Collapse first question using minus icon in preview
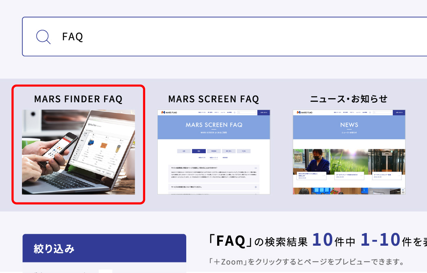The height and width of the screenshot is (273, 427). point(255,168)
